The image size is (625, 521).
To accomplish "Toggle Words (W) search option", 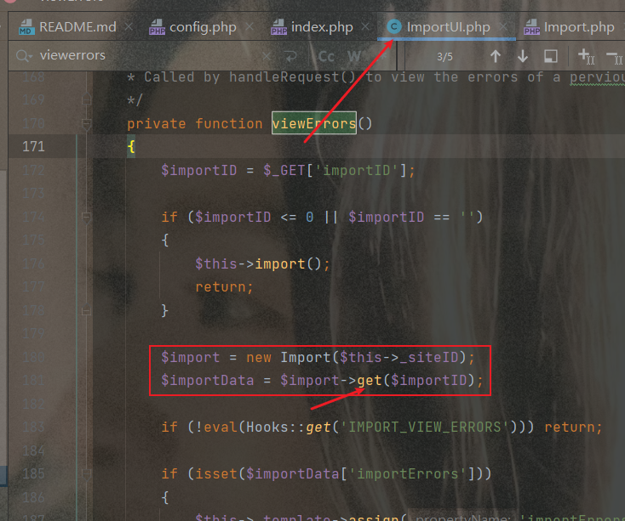I will [354, 56].
